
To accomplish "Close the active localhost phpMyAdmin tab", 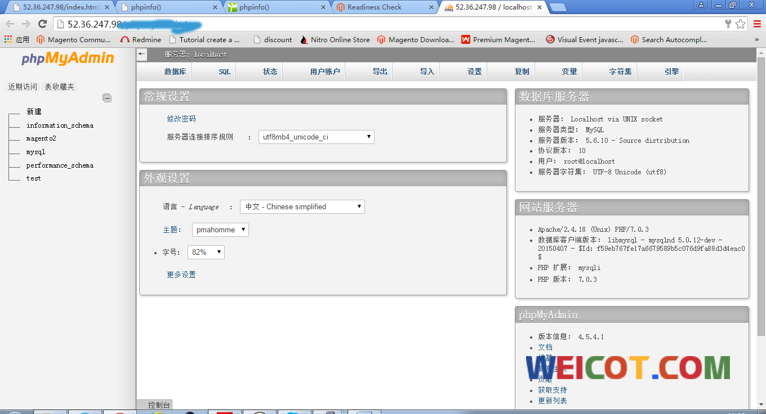I will [539, 7].
